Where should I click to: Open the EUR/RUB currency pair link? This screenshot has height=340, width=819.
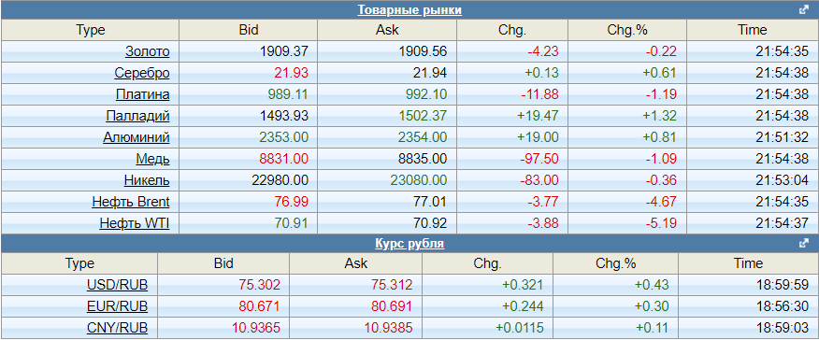point(118,306)
